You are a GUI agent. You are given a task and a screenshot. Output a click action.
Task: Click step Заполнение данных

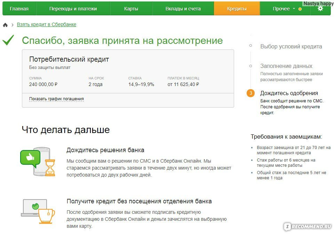click(286, 66)
